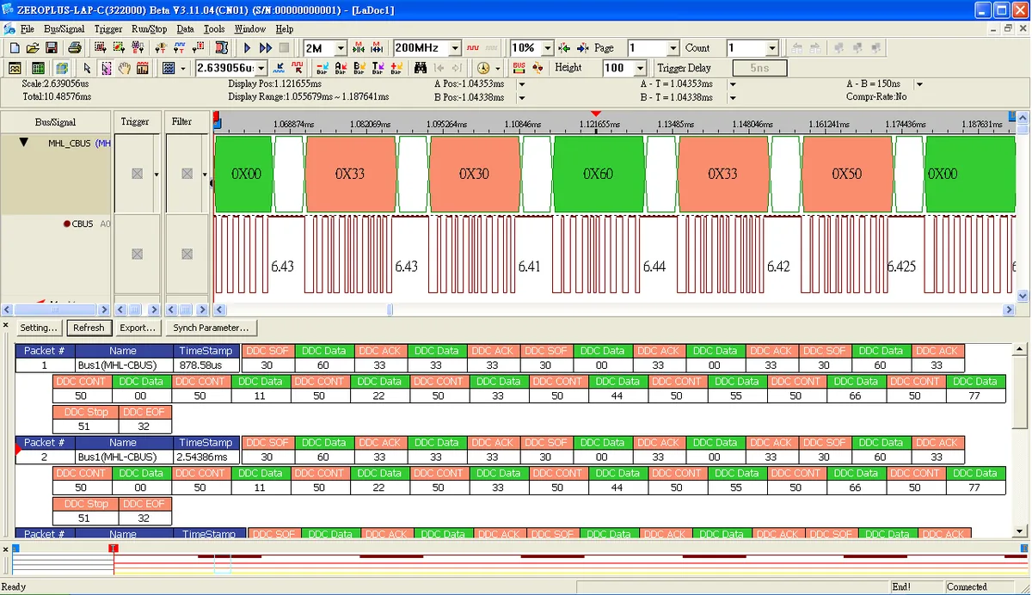Toggle filter condition for MHL_CBUS row
The width and height of the screenshot is (1032, 595).
[187, 174]
